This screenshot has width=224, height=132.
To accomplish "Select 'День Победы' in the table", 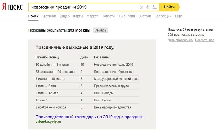I will click(104, 93).
